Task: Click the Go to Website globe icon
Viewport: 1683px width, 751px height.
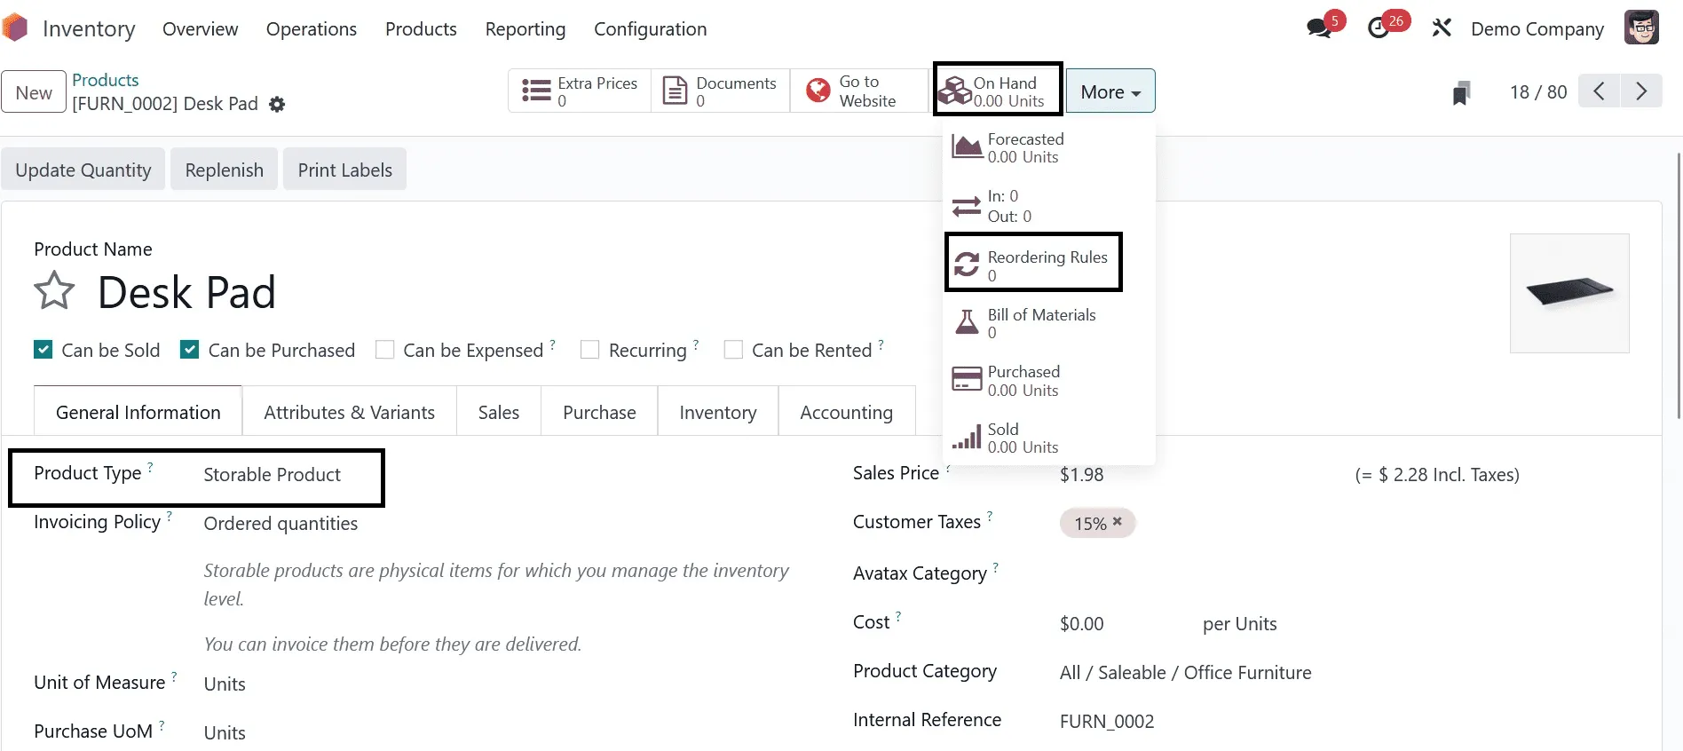Action: pyautogui.click(x=818, y=91)
